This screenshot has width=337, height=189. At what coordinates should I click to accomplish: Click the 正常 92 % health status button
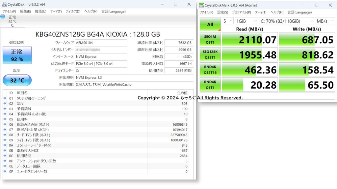17,55
